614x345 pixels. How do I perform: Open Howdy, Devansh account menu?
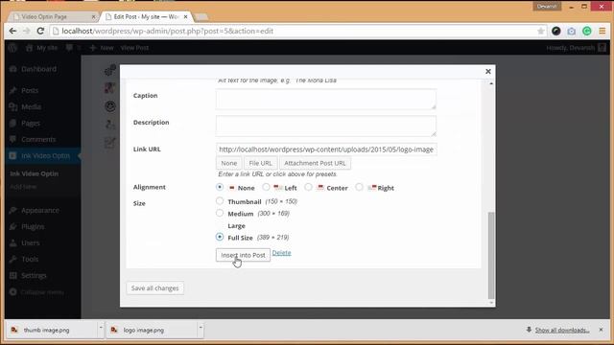pyautogui.click(x=576, y=48)
